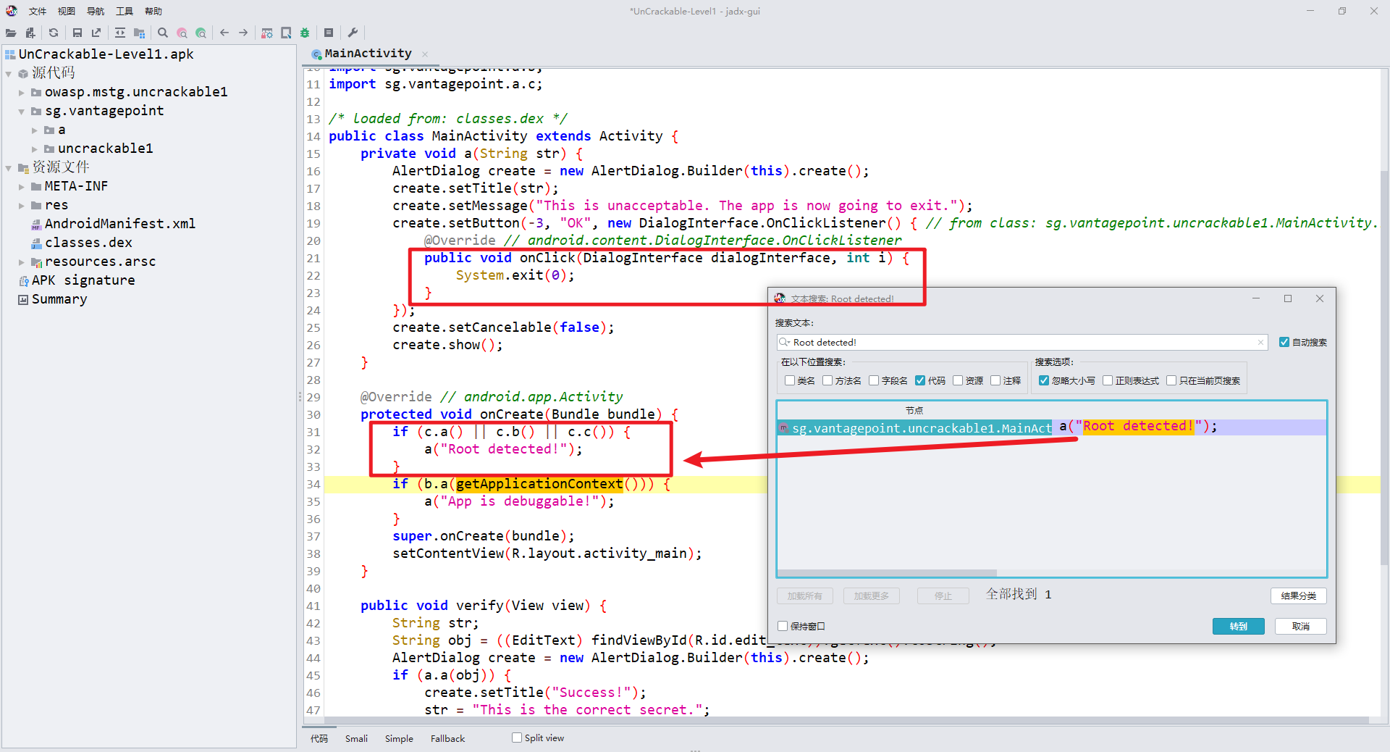Screen dimensions: 1390x752
Task: Open the 导航 menu
Action: pos(95,11)
